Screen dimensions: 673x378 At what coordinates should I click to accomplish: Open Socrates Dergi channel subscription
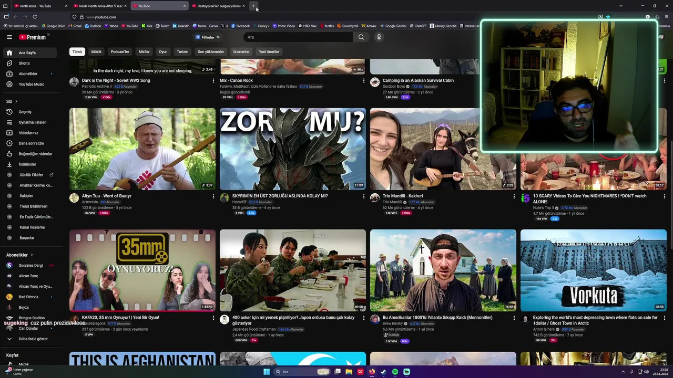pyautogui.click(x=30, y=266)
